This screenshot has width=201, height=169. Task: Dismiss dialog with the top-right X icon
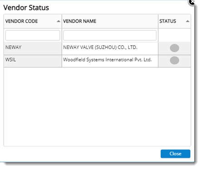pos(192,2)
